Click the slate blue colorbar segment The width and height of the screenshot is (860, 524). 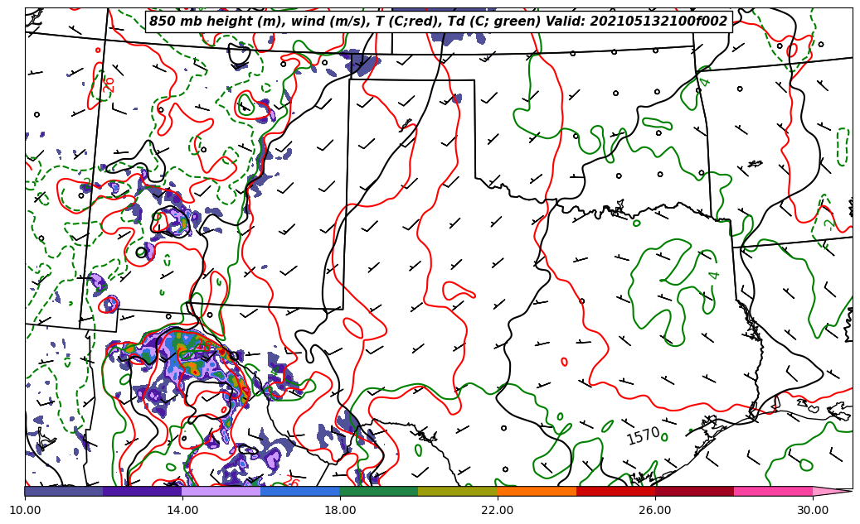point(64,491)
